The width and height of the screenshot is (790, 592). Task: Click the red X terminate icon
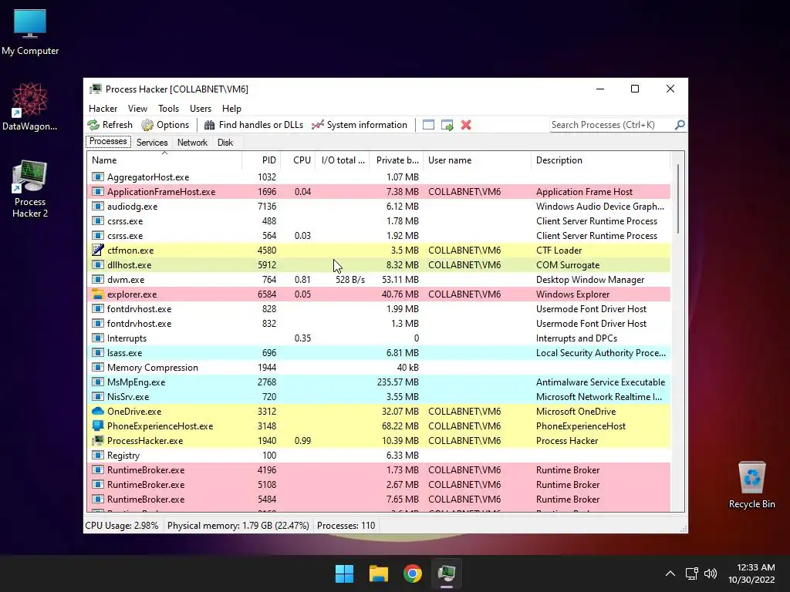466,125
